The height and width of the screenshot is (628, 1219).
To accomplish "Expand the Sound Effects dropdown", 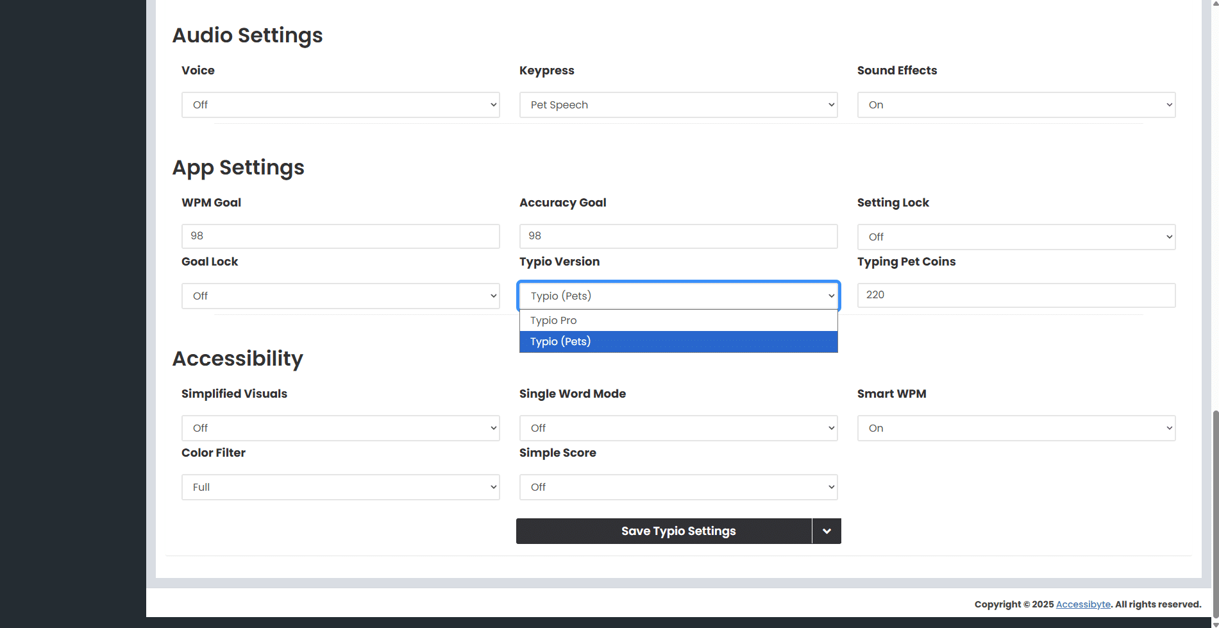I will (1016, 105).
